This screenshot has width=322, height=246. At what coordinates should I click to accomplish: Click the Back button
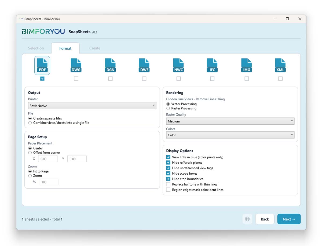click(265, 219)
